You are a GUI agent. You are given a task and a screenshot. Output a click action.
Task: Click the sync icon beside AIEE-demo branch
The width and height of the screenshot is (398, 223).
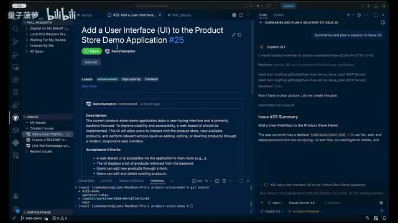click(46, 218)
